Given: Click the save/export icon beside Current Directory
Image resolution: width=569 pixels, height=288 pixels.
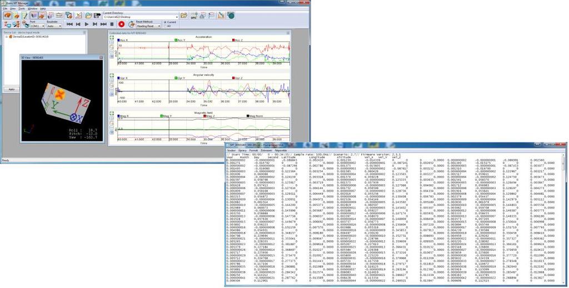Looking at the screenshot, I should pyautogui.click(x=97, y=16).
